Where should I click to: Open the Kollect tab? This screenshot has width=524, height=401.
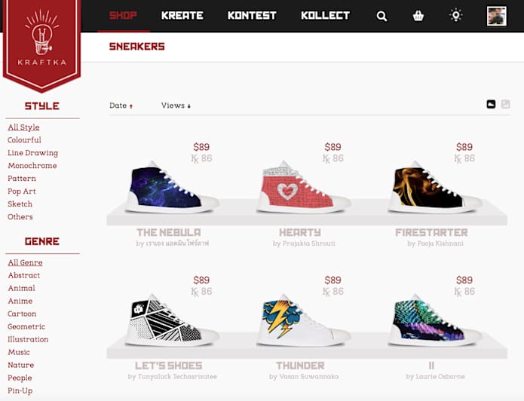pyautogui.click(x=325, y=15)
